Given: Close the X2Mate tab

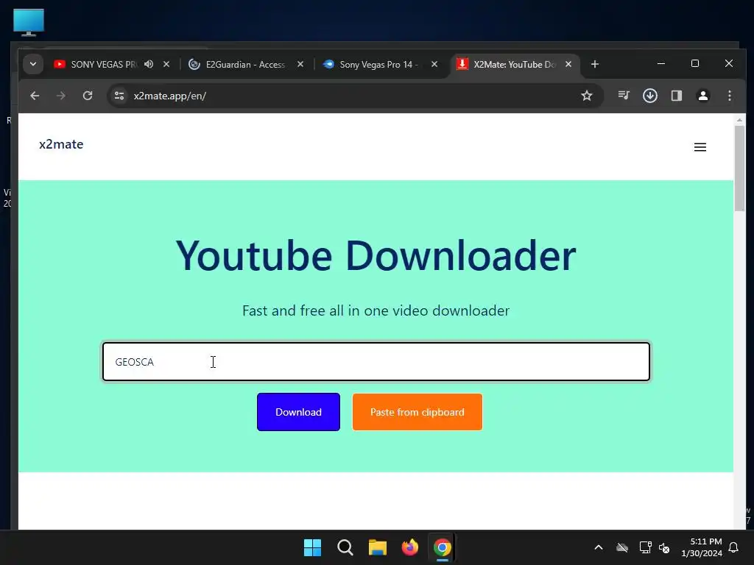Looking at the screenshot, I should (x=568, y=65).
